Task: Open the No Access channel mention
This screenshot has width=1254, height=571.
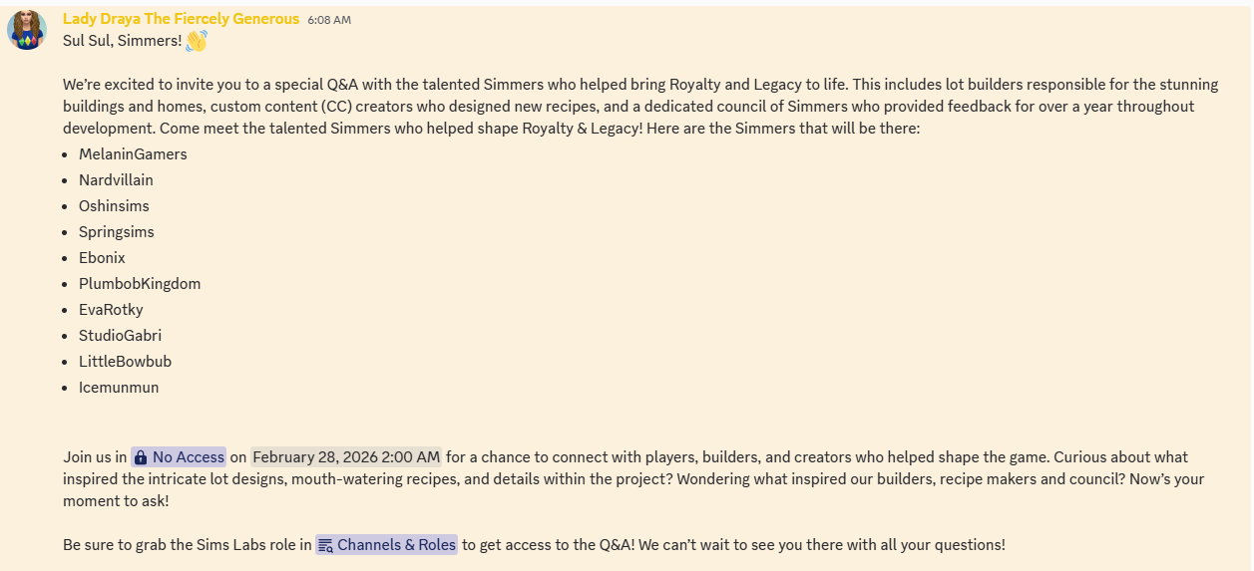Action: tap(188, 457)
